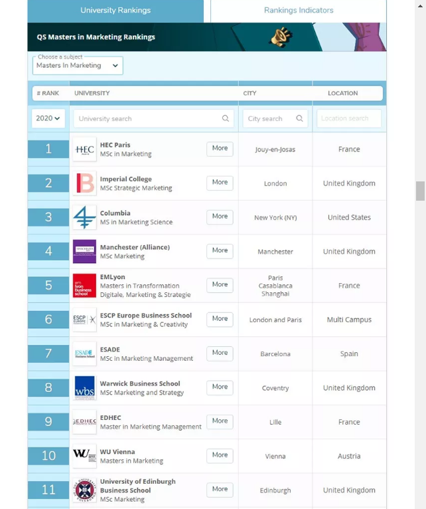Open the Rankings Indicators tab
Screen dimensions: 426x509
(x=299, y=11)
